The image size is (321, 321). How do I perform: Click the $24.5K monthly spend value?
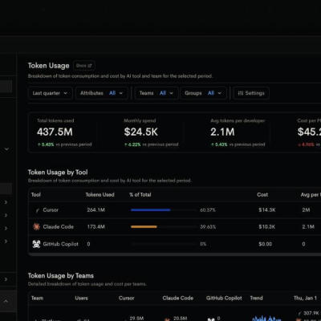(x=141, y=132)
